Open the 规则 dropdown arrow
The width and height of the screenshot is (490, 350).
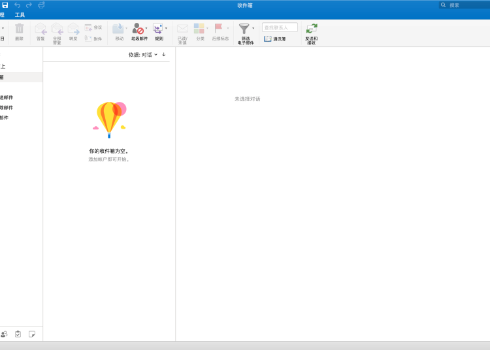coord(166,29)
